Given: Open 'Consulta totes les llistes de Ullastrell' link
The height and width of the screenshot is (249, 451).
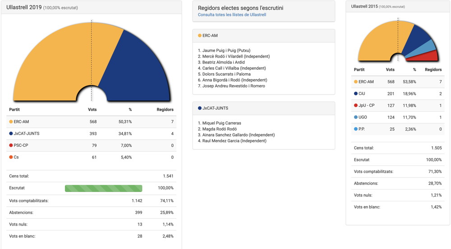Looking at the screenshot, I should (x=232, y=15).
